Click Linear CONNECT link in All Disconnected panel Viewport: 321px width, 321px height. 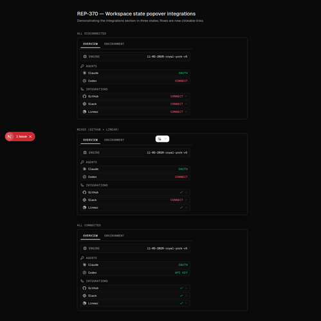pyautogui.click(x=177, y=112)
